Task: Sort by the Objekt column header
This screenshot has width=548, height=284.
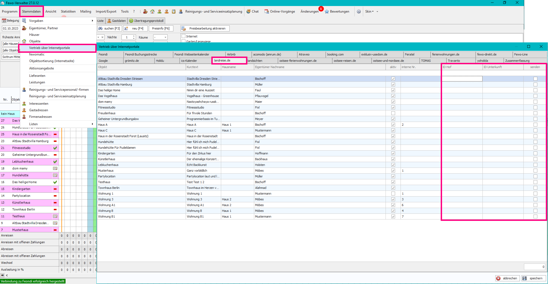Action: (x=141, y=67)
